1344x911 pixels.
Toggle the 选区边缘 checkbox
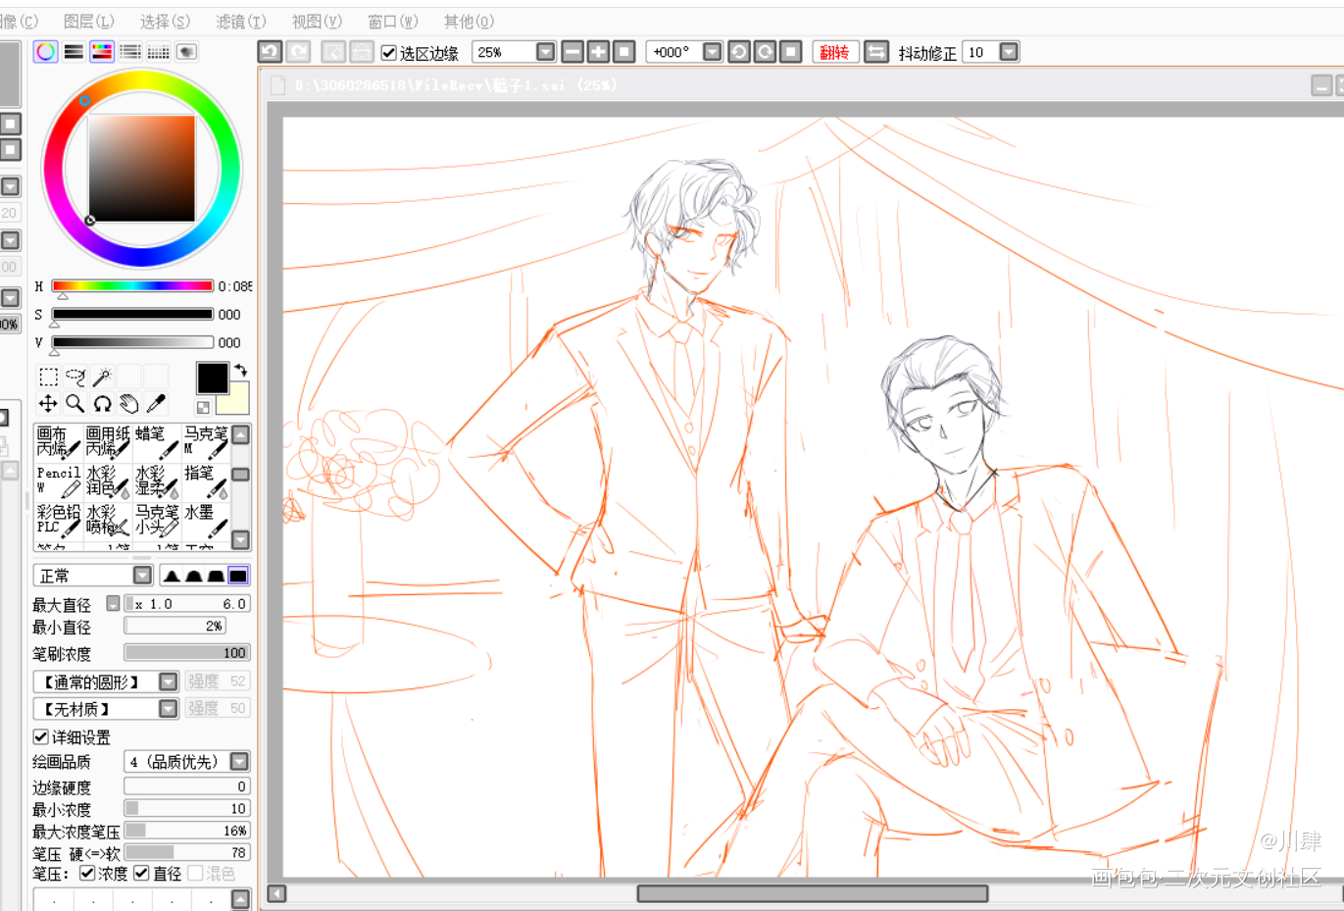click(389, 52)
